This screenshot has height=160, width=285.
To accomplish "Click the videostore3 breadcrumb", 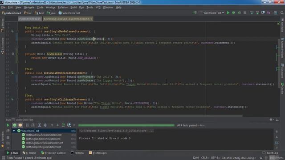I will tap(12, 13).
